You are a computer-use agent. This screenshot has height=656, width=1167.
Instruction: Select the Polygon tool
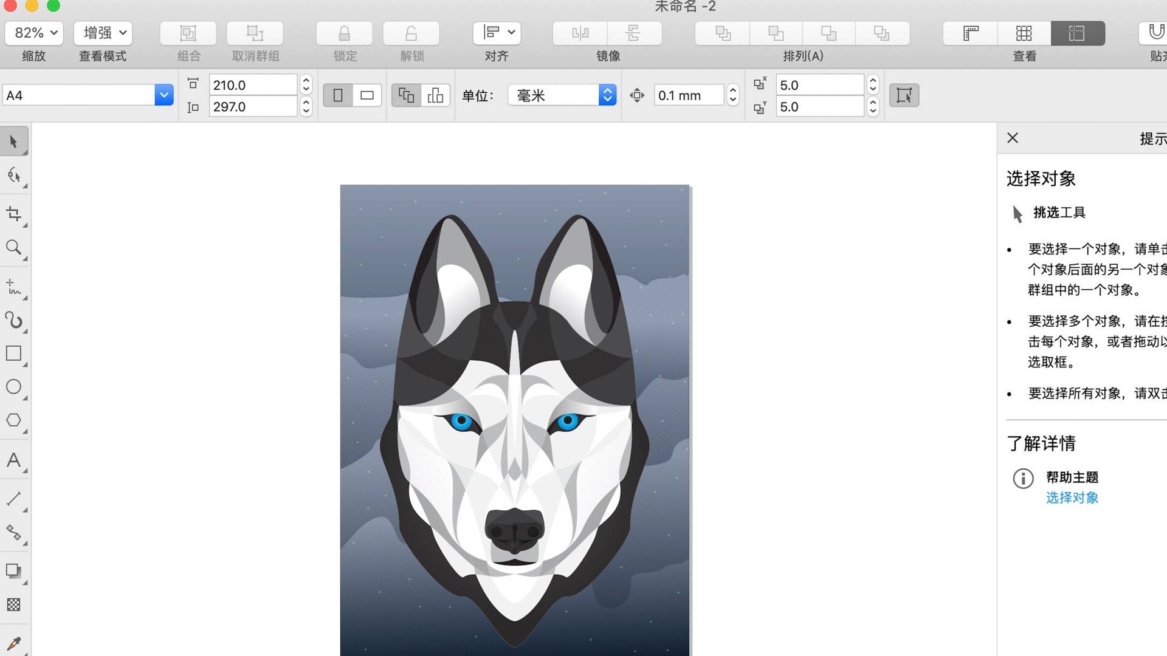point(14,420)
